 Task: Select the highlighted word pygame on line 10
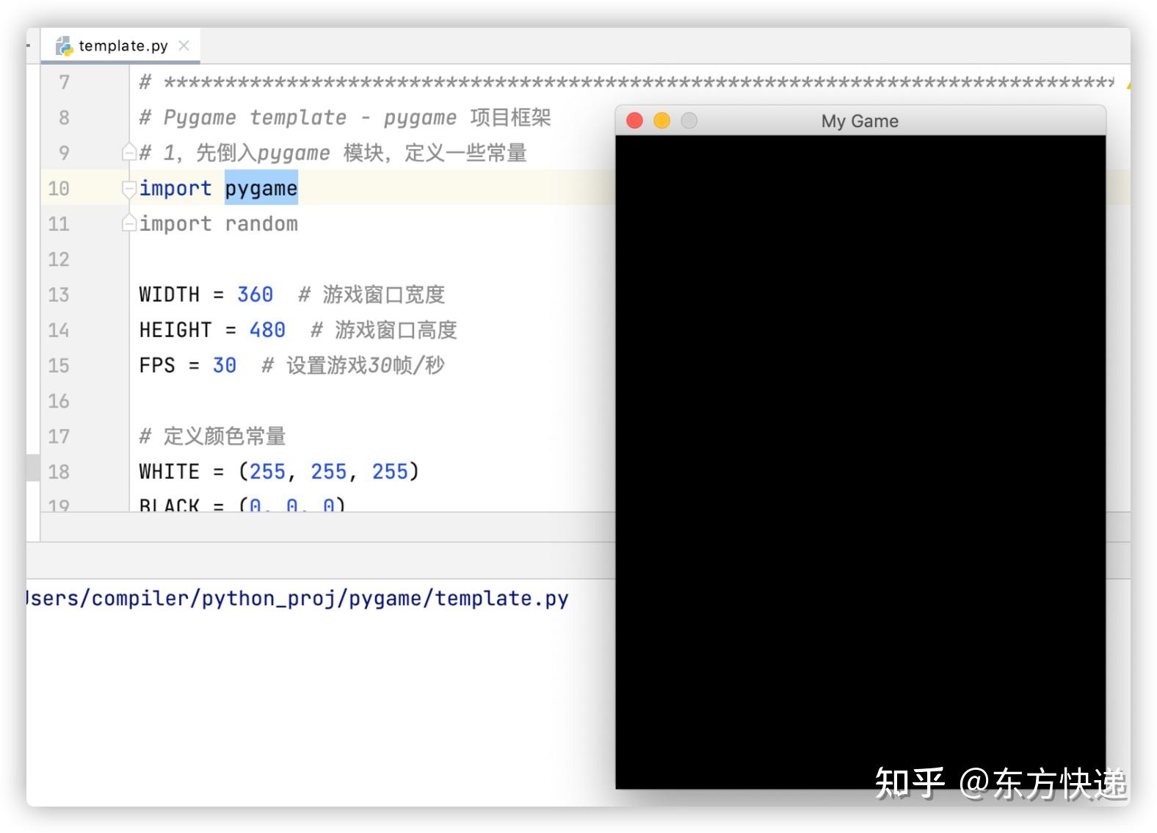tap(261, 188)
